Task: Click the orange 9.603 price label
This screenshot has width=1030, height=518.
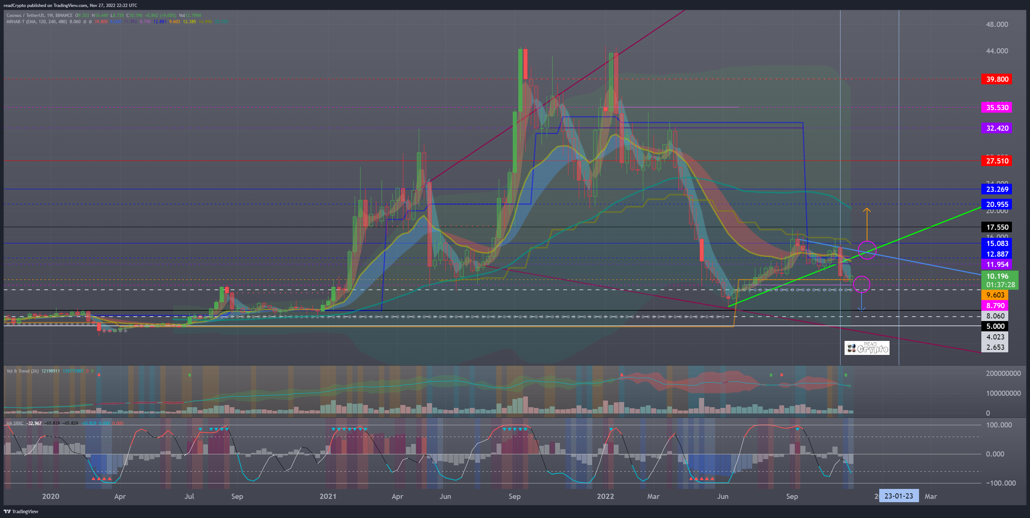Action: pos(995,295)
